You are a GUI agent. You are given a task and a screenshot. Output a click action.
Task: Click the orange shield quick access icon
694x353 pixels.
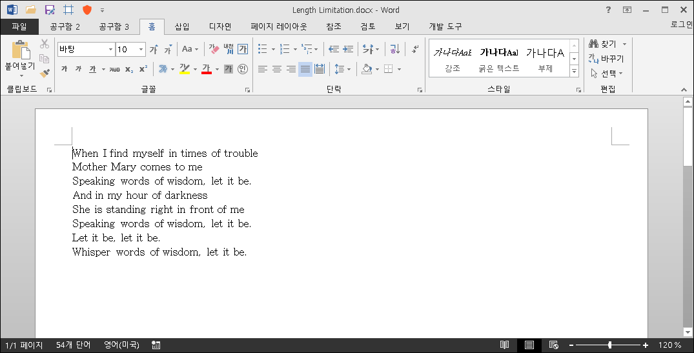[87, 9]
